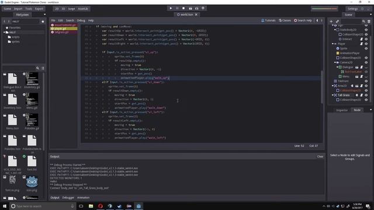Open the Scene main menu
374x210 pixels.
pos(8,9)
